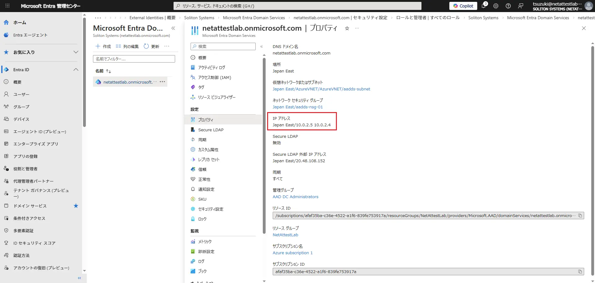Click the help question mark icon
This screenshot has height=283, width=595.
click(508, 6)
